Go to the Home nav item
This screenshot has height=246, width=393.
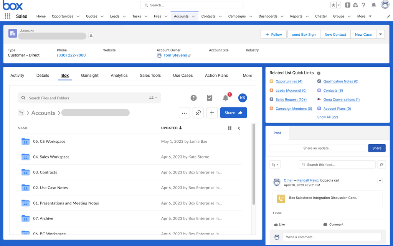coord(41,16)
